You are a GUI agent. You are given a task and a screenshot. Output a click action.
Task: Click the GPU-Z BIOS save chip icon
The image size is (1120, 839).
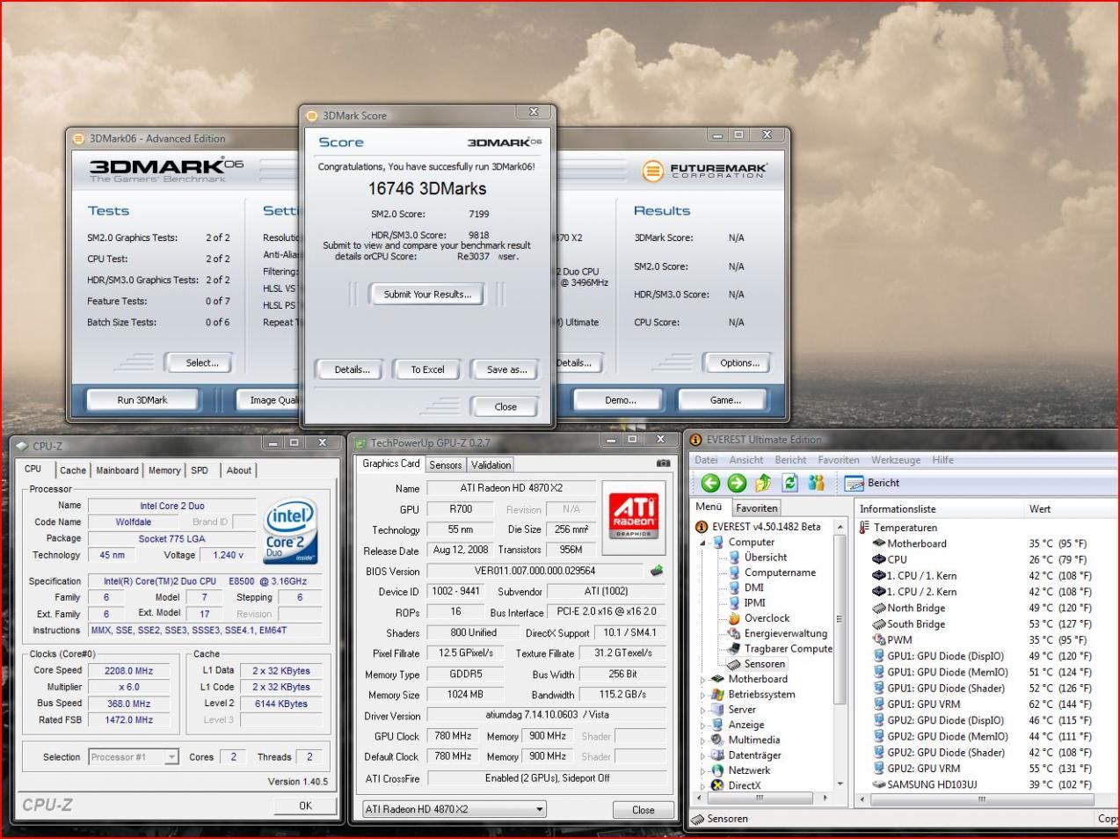coord(656,571)
